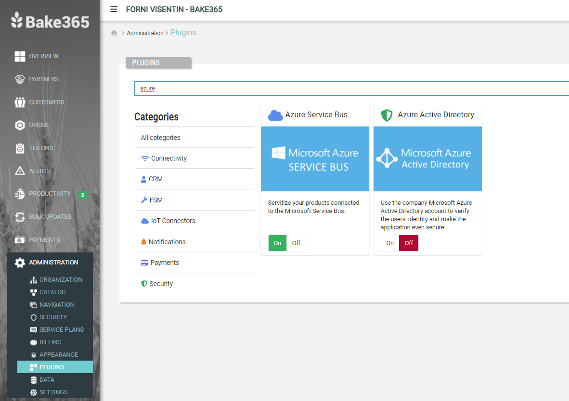Click the Microsoft Azure Active Directory banner
This screenshot has width=569, height=401.
click(x=427, y=159)
